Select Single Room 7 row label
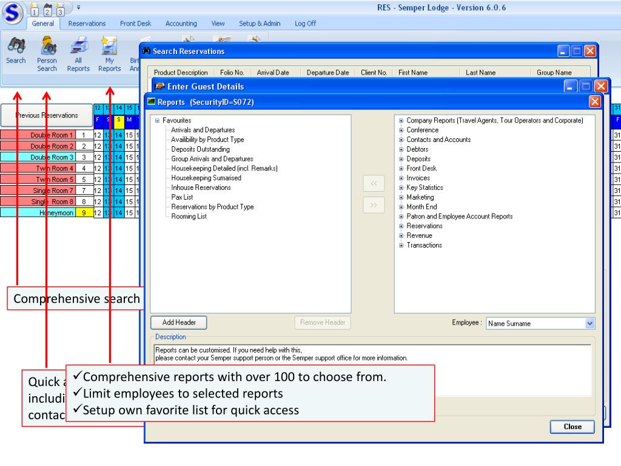621x466 pixels. click(x=38, y=191)
